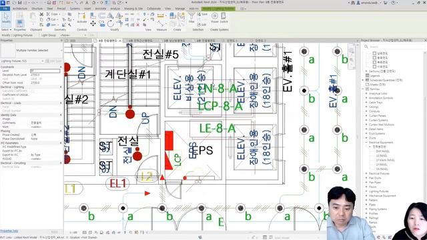Viewport: 427px width, 240px height.
Task: Click Save selection icon
Action: 202,14
